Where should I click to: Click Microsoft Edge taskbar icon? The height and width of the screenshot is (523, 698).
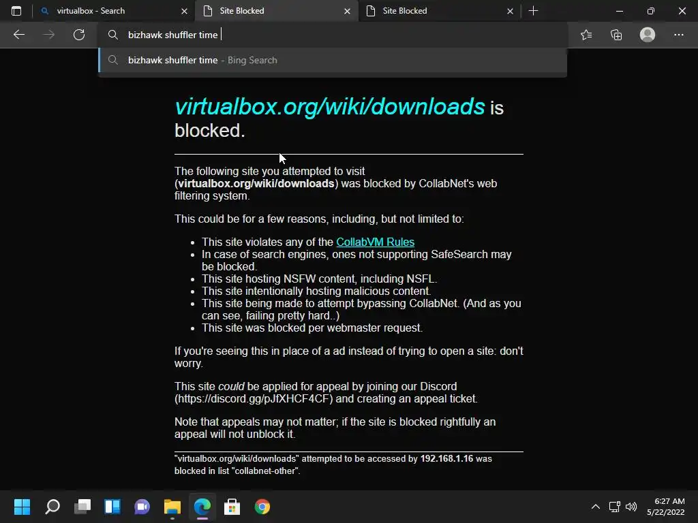pyautogui.click(x=202, y=507)
